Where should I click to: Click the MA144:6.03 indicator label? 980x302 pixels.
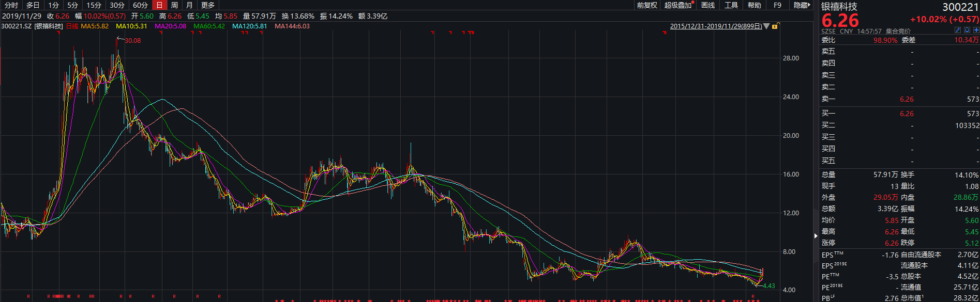coord(292,26)
